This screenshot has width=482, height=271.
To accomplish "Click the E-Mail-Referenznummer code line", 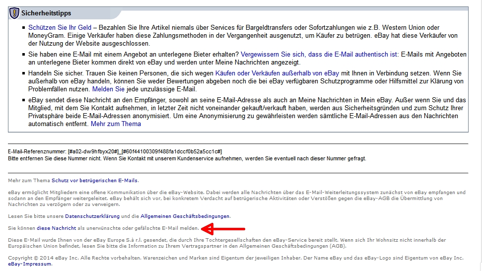I will [115, 151].
